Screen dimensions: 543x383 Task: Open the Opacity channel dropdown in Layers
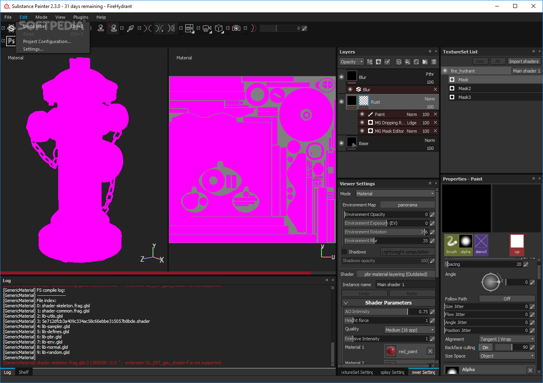tap(352, 62)
